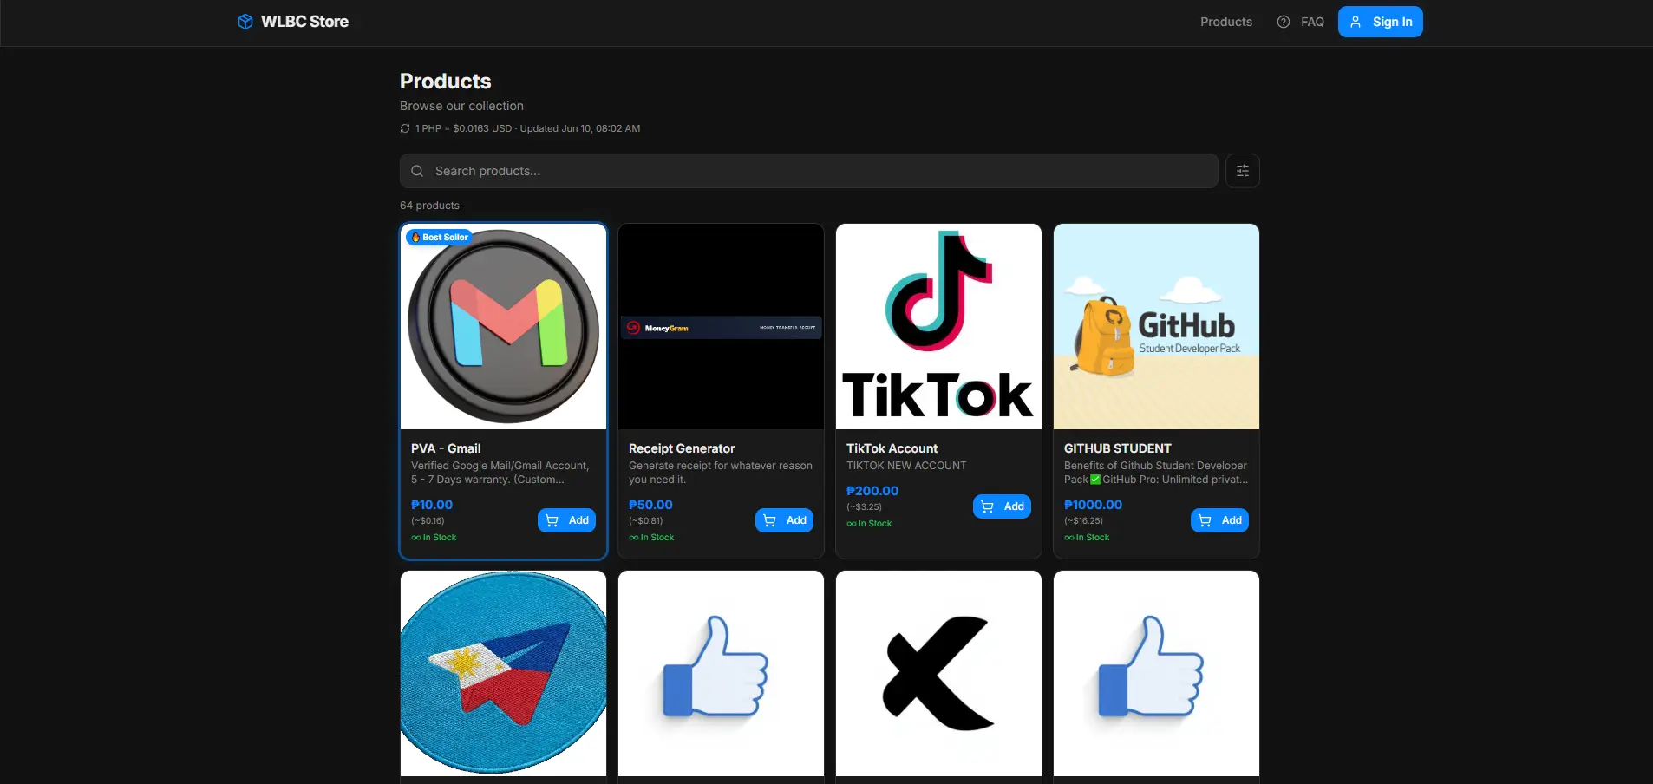Click the (~$16.25) USD estimate
Image resolution: width=1653 pixels, height=784 pixels.
point(1083,521)
